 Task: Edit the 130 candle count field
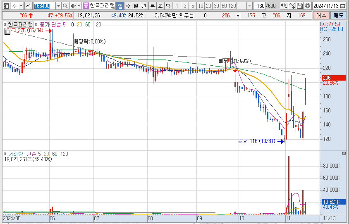(x=260, y=6)
